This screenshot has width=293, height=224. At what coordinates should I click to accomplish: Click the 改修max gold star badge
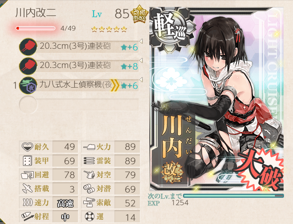point(140,14)
